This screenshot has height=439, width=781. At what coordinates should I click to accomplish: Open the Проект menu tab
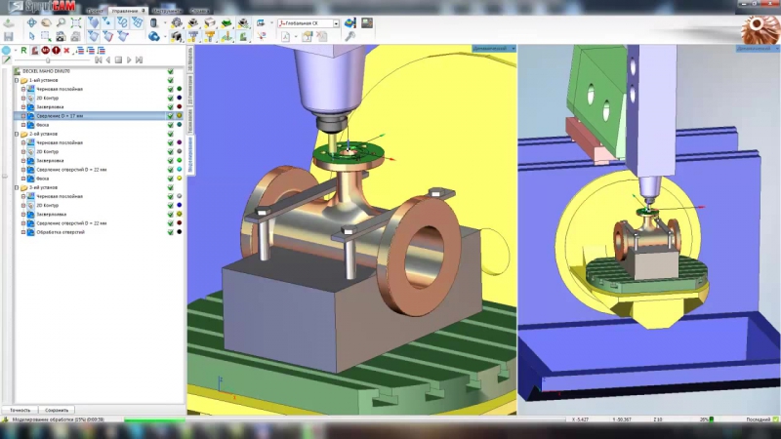(x=95, y=11)
